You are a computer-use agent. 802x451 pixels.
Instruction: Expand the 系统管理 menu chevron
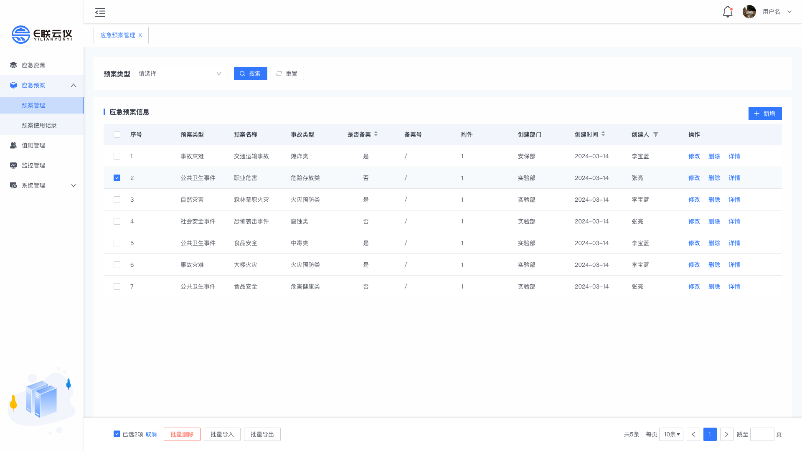pyautogui.click(x=74, y=185)
